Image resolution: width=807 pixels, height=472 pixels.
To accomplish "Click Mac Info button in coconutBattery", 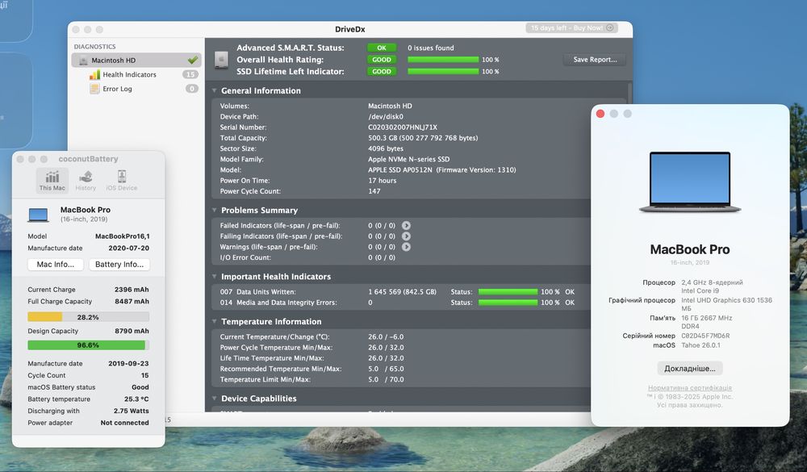I will tap(56, 265).
